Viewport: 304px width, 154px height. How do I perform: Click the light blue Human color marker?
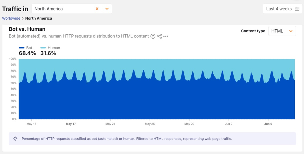43,48
